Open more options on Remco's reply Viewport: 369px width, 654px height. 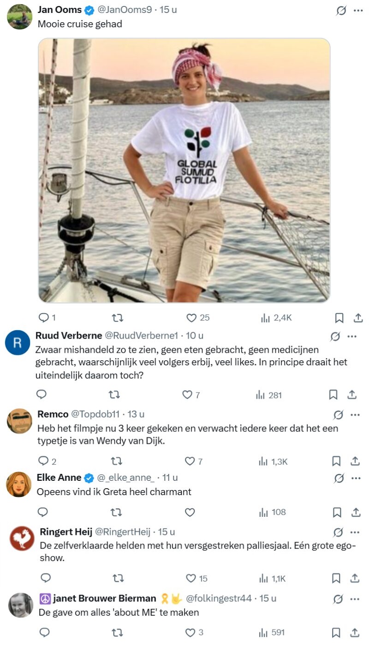pyautogui.click(x=355, y=415)
